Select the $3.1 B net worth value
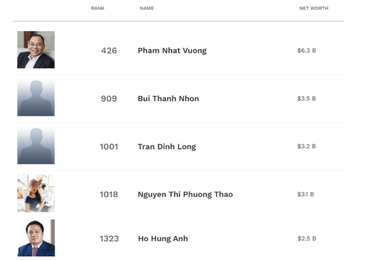Image resolution: width=381 pixels, height=260 pixels. 306,194
